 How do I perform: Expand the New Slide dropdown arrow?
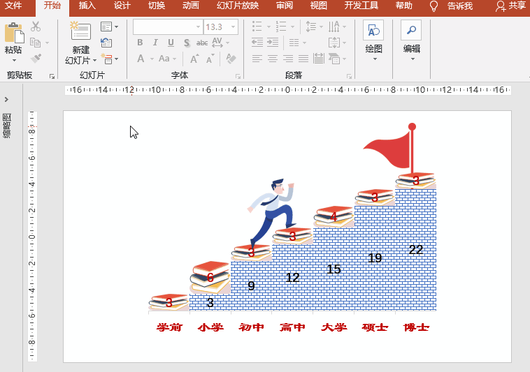pos(94,60)
